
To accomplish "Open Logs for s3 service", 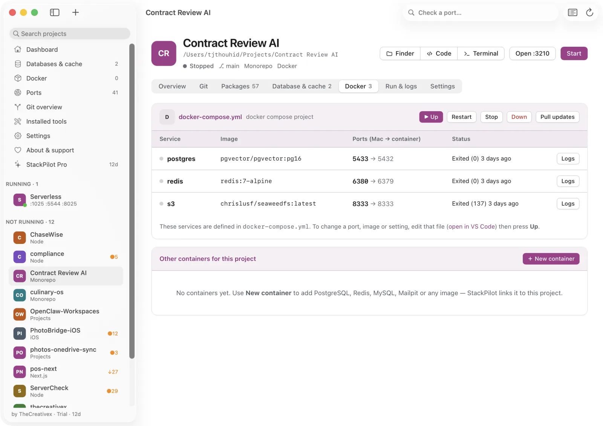I will [568, 204].
